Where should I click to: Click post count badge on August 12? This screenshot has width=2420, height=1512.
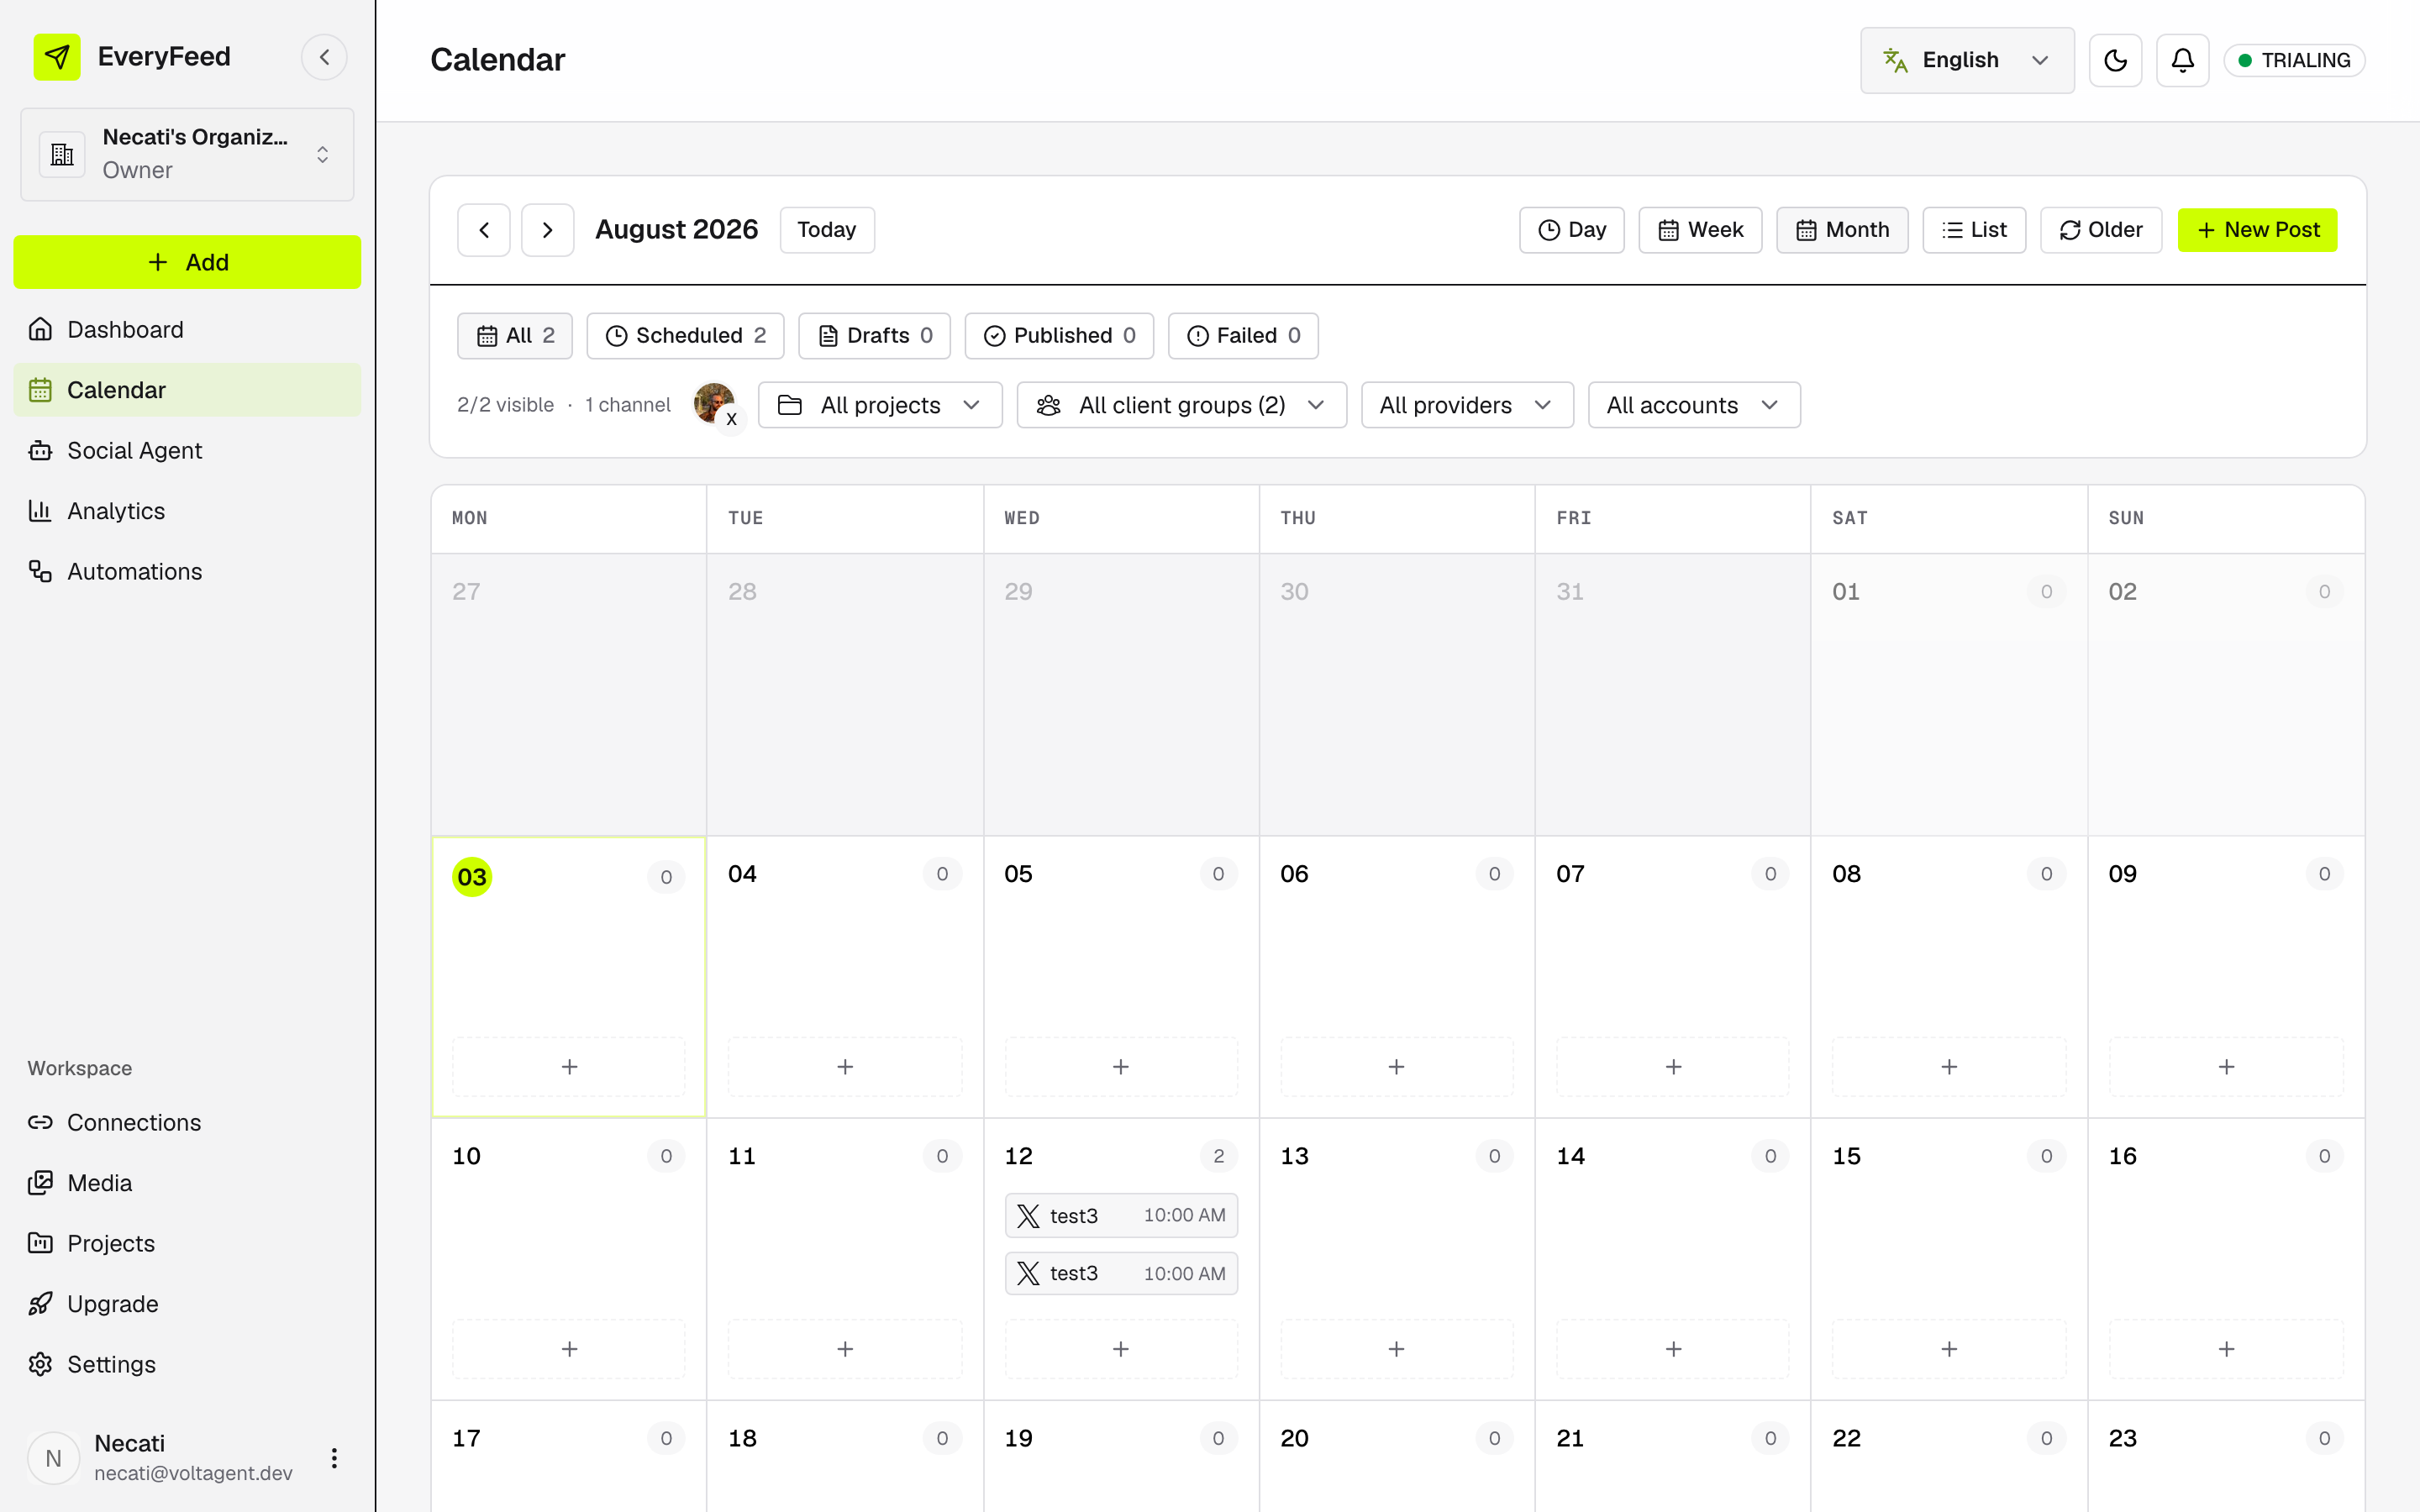click(1218, 1156)
